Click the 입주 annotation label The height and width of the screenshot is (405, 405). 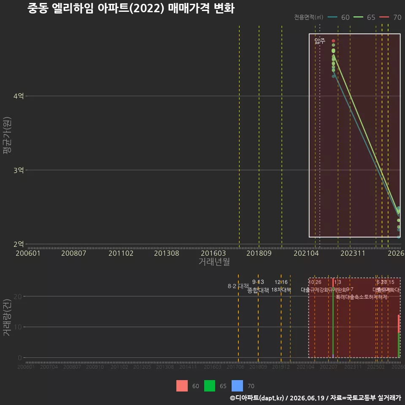pyautogui.click(x=320, y=41)
